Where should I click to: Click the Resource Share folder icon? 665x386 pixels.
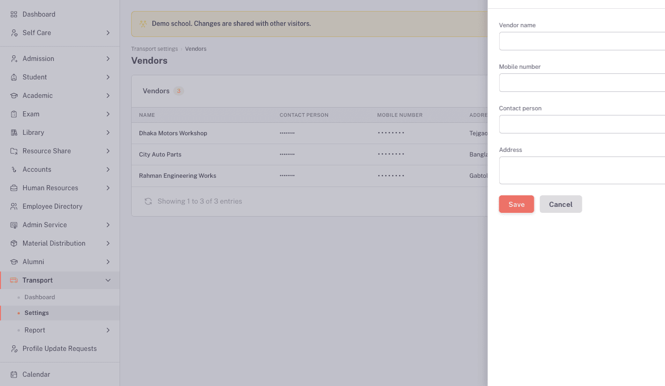pos(14,151)
